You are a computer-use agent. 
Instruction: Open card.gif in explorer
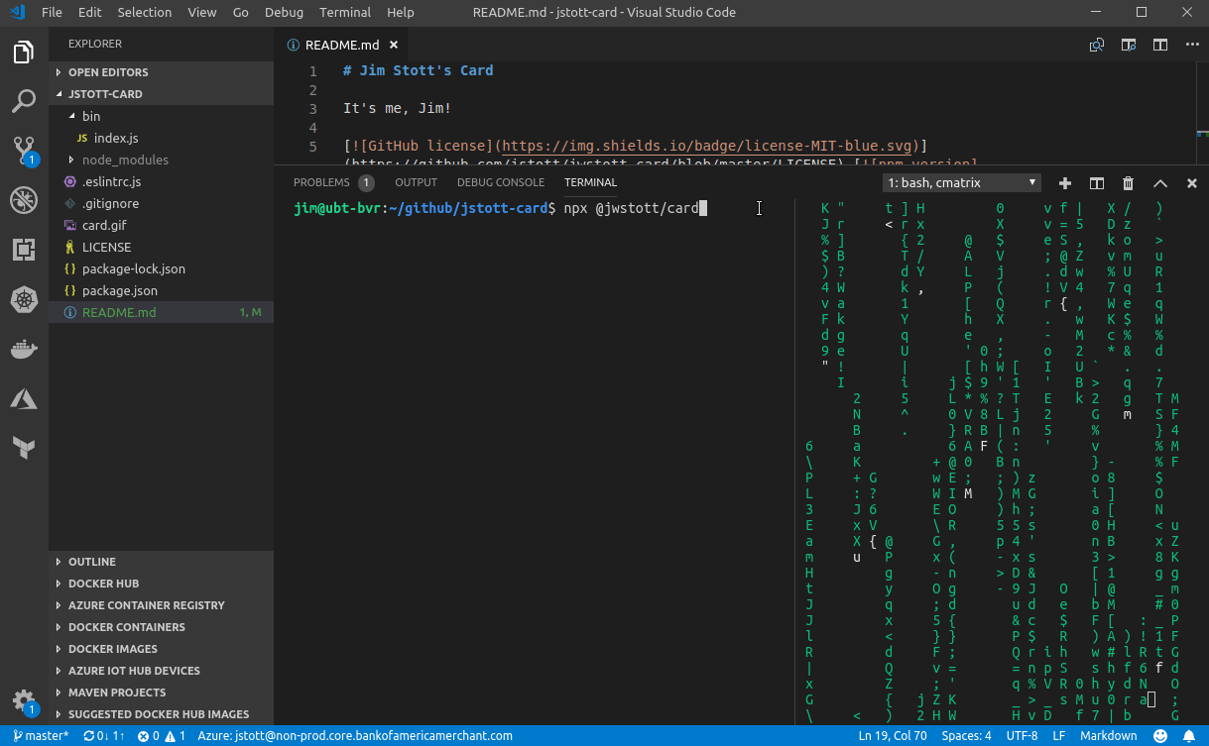[x=161, y=225]
